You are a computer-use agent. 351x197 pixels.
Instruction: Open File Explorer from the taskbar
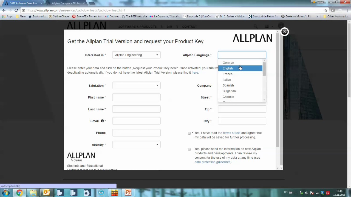click(33, 193)
